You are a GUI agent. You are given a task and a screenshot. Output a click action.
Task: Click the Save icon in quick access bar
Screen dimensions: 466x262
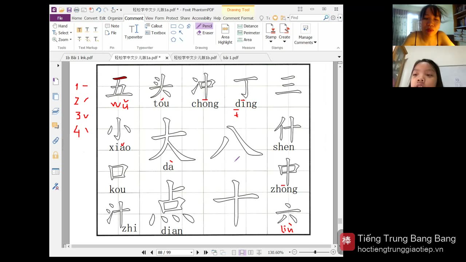tap(69, 9)
